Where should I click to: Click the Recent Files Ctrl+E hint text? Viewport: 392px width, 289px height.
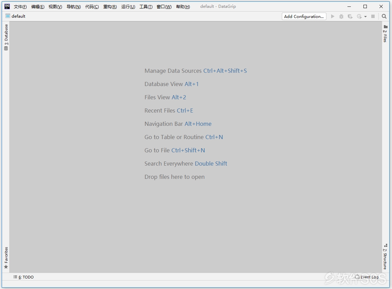click(x=169, y=111)
